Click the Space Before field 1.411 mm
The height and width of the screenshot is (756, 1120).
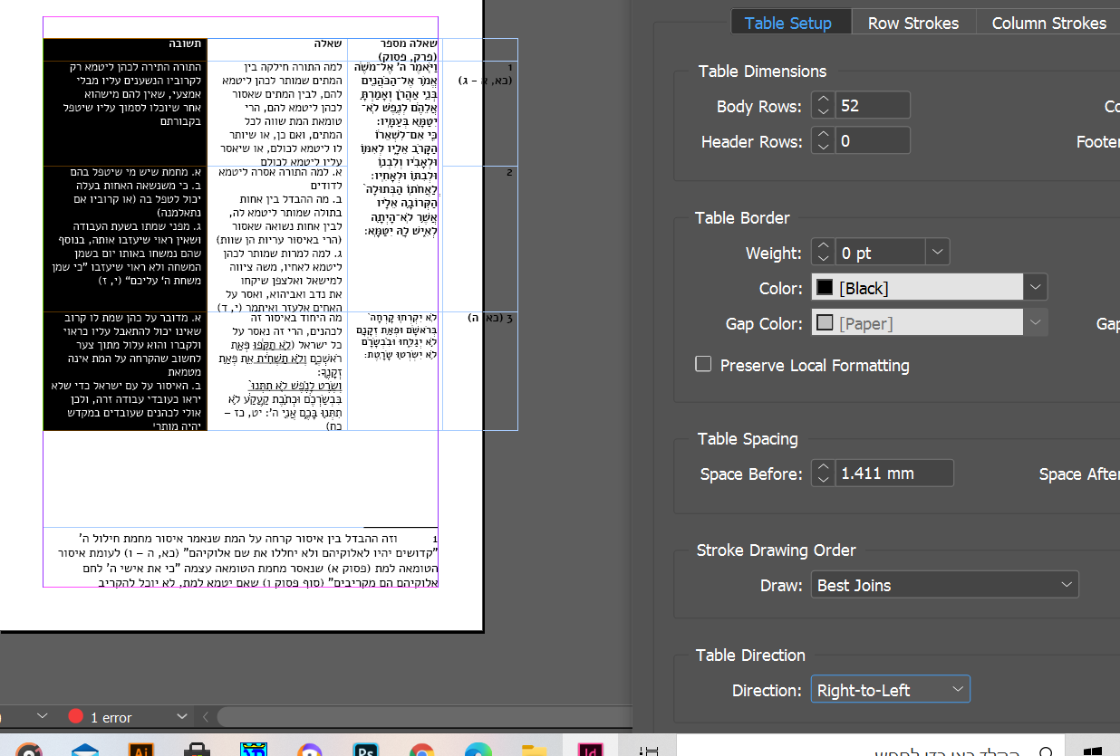click(894, 473)
